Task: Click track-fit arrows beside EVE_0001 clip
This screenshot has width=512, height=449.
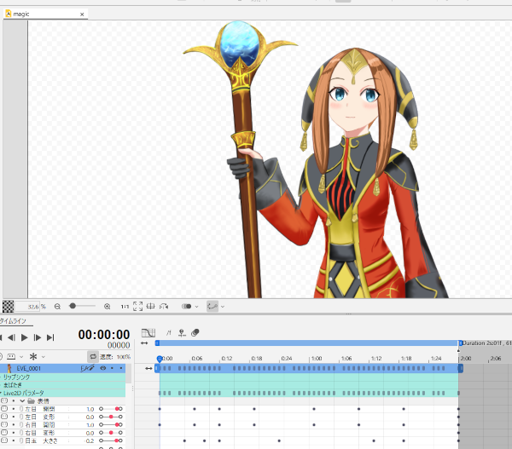Action: (x=148, y=368)
